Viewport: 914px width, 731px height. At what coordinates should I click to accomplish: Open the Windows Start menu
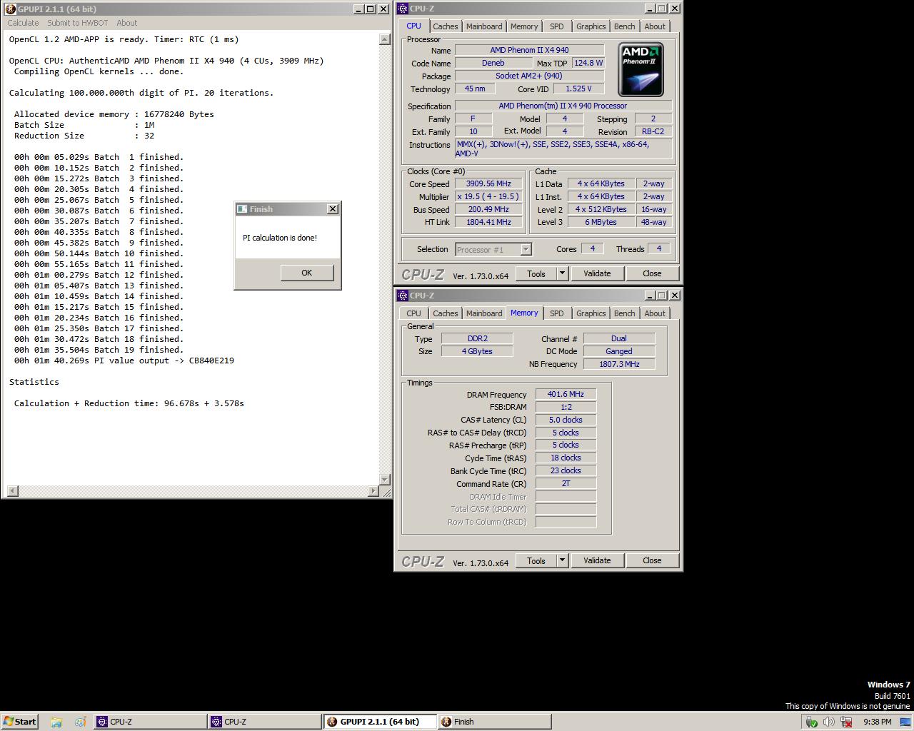(x=19, y=722)
